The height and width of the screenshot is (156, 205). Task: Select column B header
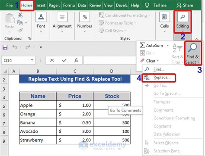pos(38,71)
